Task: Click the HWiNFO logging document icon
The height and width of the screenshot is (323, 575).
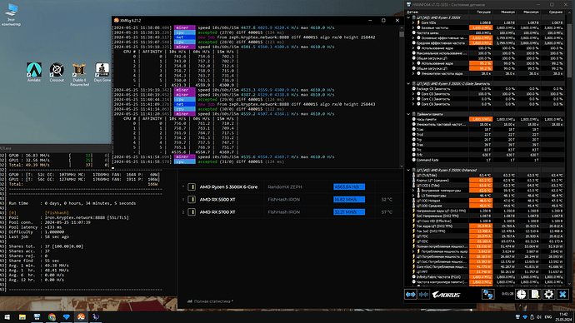Action: coord(535,294)
